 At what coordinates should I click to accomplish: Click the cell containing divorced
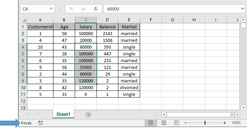(x=129, y=87)
